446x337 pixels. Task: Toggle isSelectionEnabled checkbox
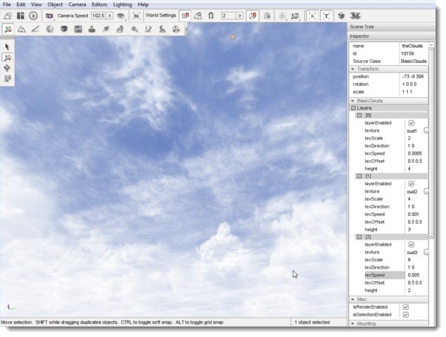(x=406, y=314)
